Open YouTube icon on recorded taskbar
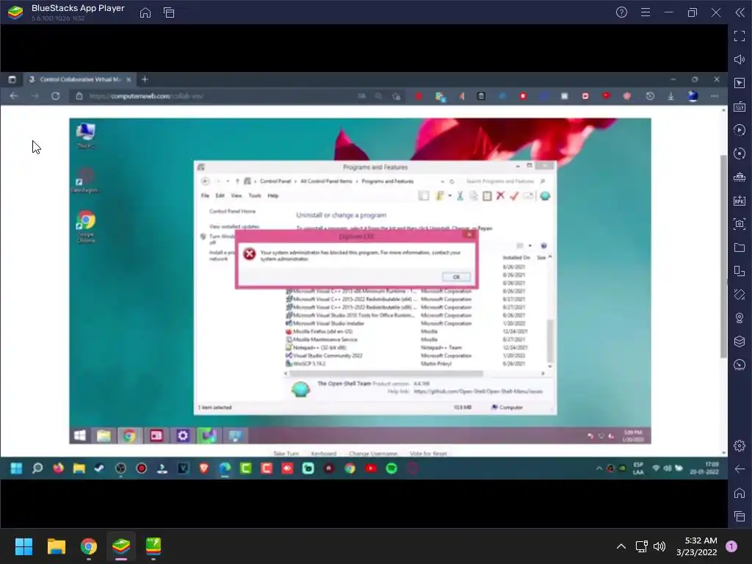The height and width of the screenshot is (564, 752). coord(371,469)
